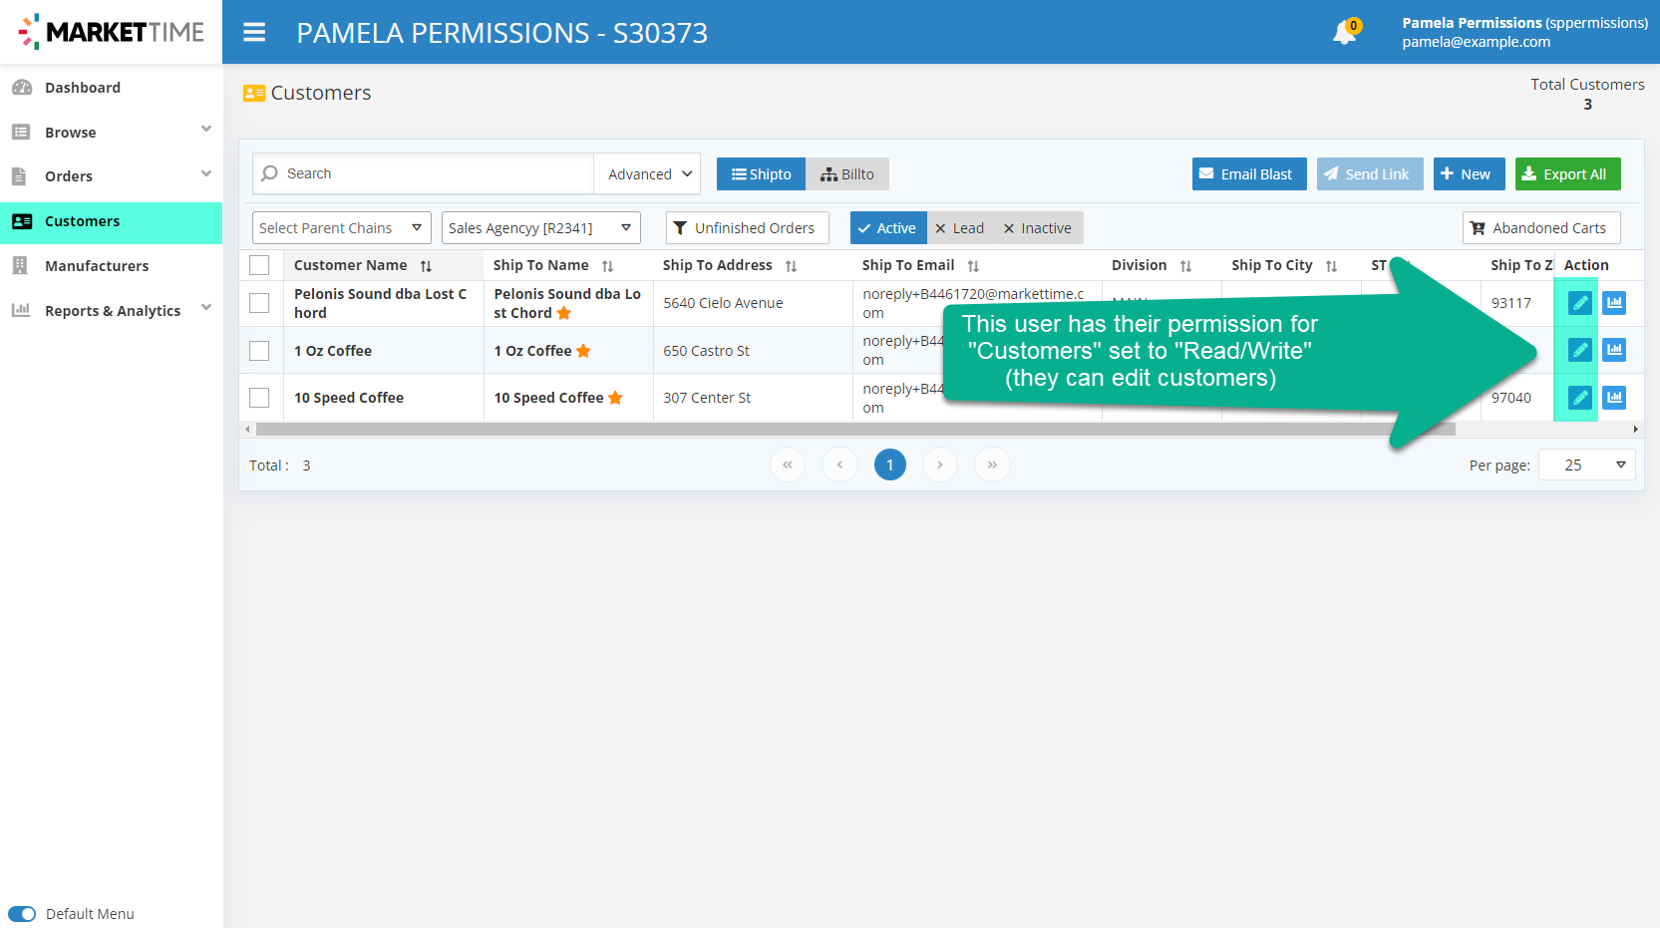
Task: Open Manufacturers in the sidebar
Action: [x=97, y=266]
